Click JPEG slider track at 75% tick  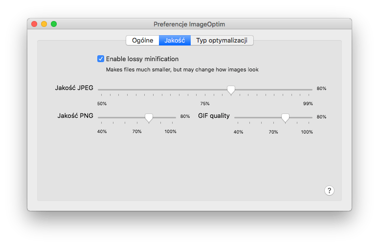[205, 90]
